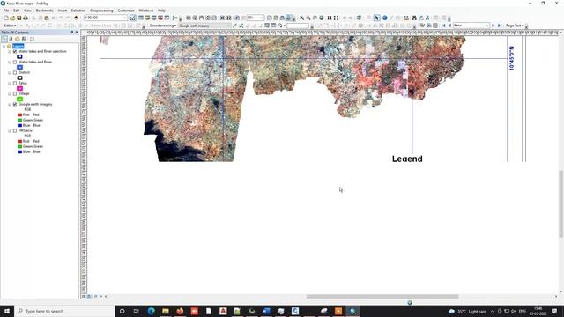Uncheck Water lakes and River selection layer
564x317 pixels.
point(15,51)
